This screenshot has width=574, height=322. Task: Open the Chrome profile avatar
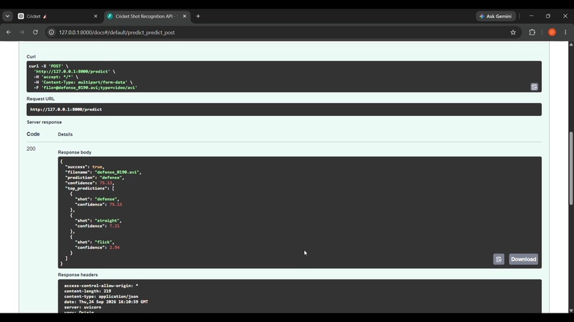click(552, 32)
